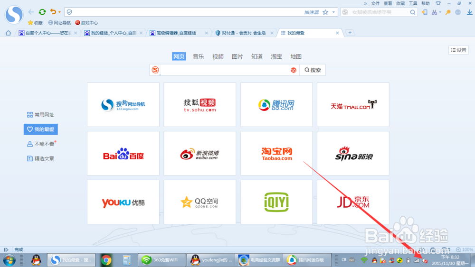The image size is (475, 267).
Task: Open 网址导航 bookmark
Action: point(59,23)
